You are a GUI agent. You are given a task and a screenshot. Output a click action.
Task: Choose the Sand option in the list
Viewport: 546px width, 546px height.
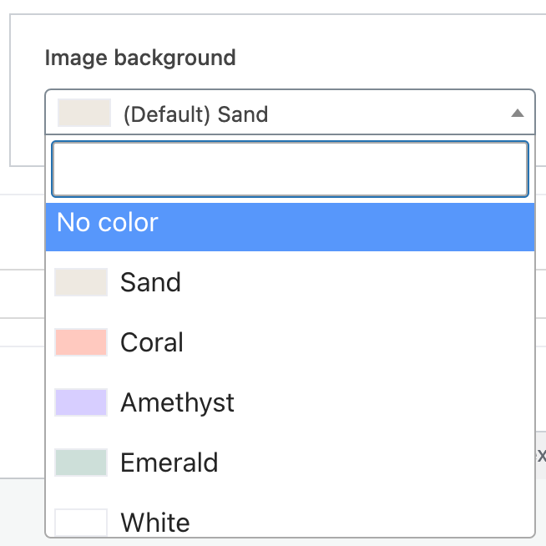(290, 282)
